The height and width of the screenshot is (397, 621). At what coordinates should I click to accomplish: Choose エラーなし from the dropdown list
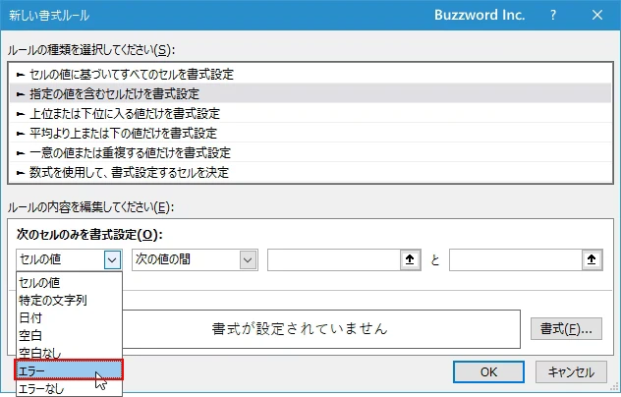click(69, 389)
